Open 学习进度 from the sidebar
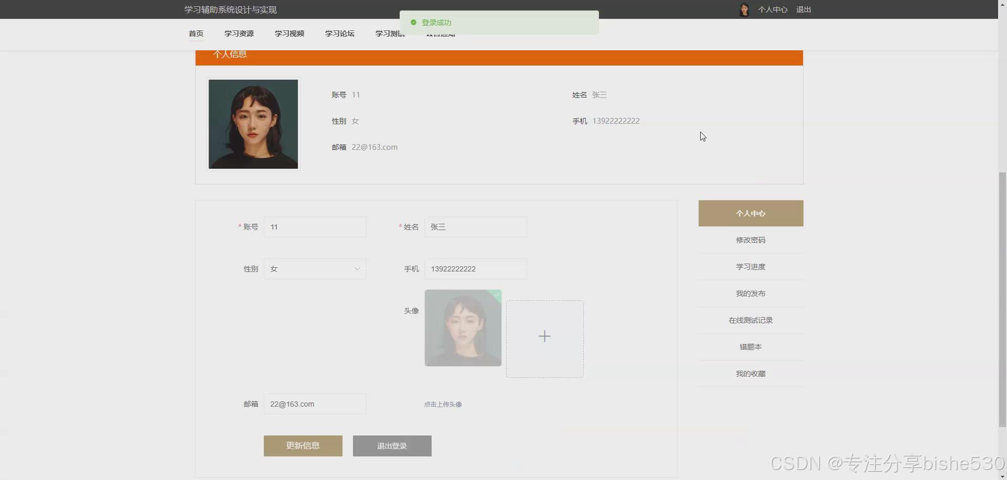1007x480 pixels. coord(751,266)
